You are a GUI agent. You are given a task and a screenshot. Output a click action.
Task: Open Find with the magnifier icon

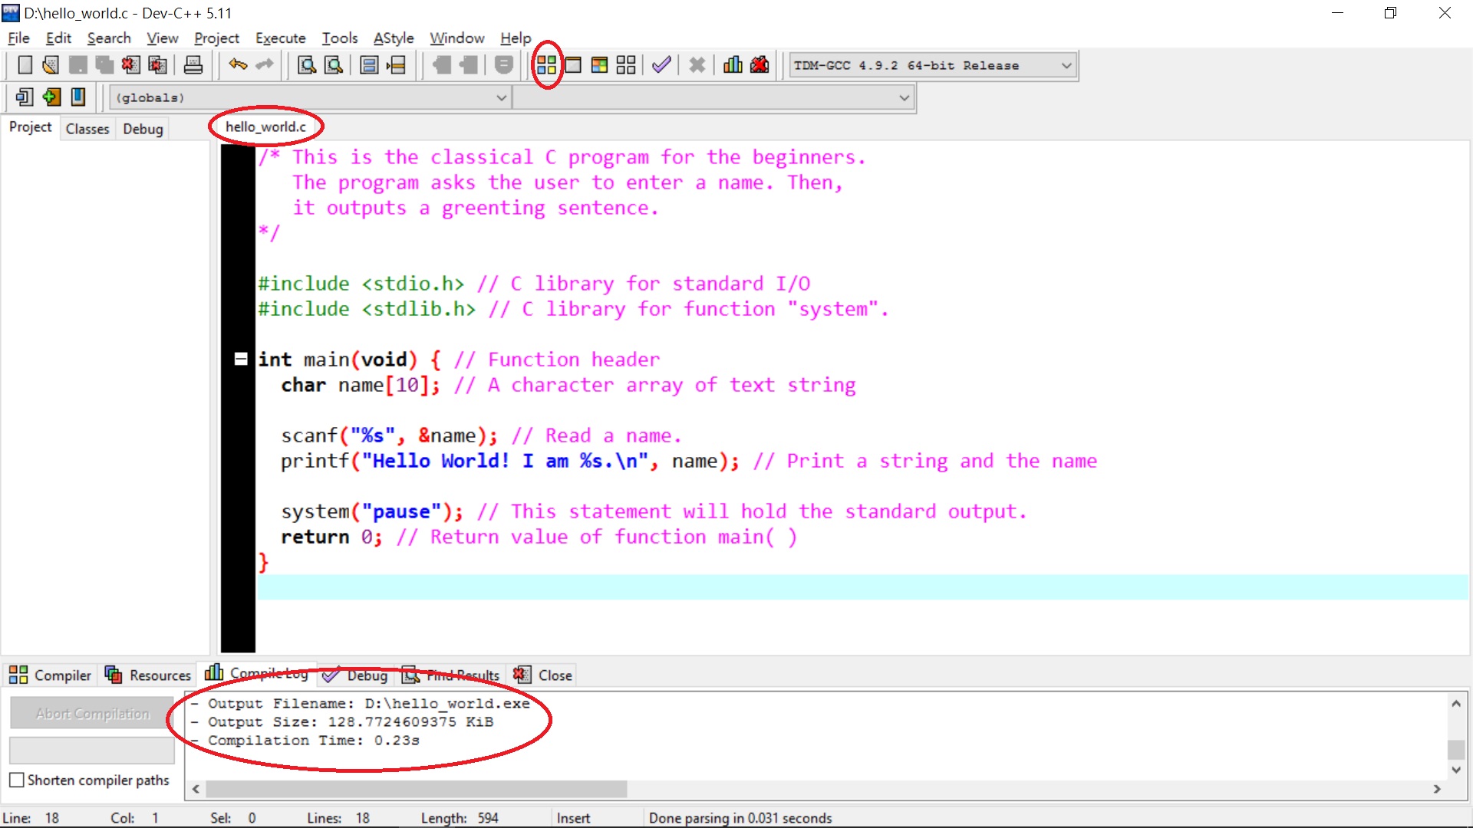point(307,65)
